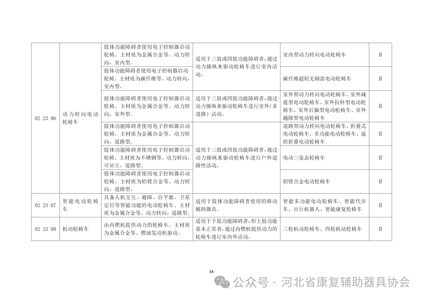Select the description beginning 由内燃机提供动力的轮椅车
The width and height of the screenshot is (423, 299).
(148, 229)
